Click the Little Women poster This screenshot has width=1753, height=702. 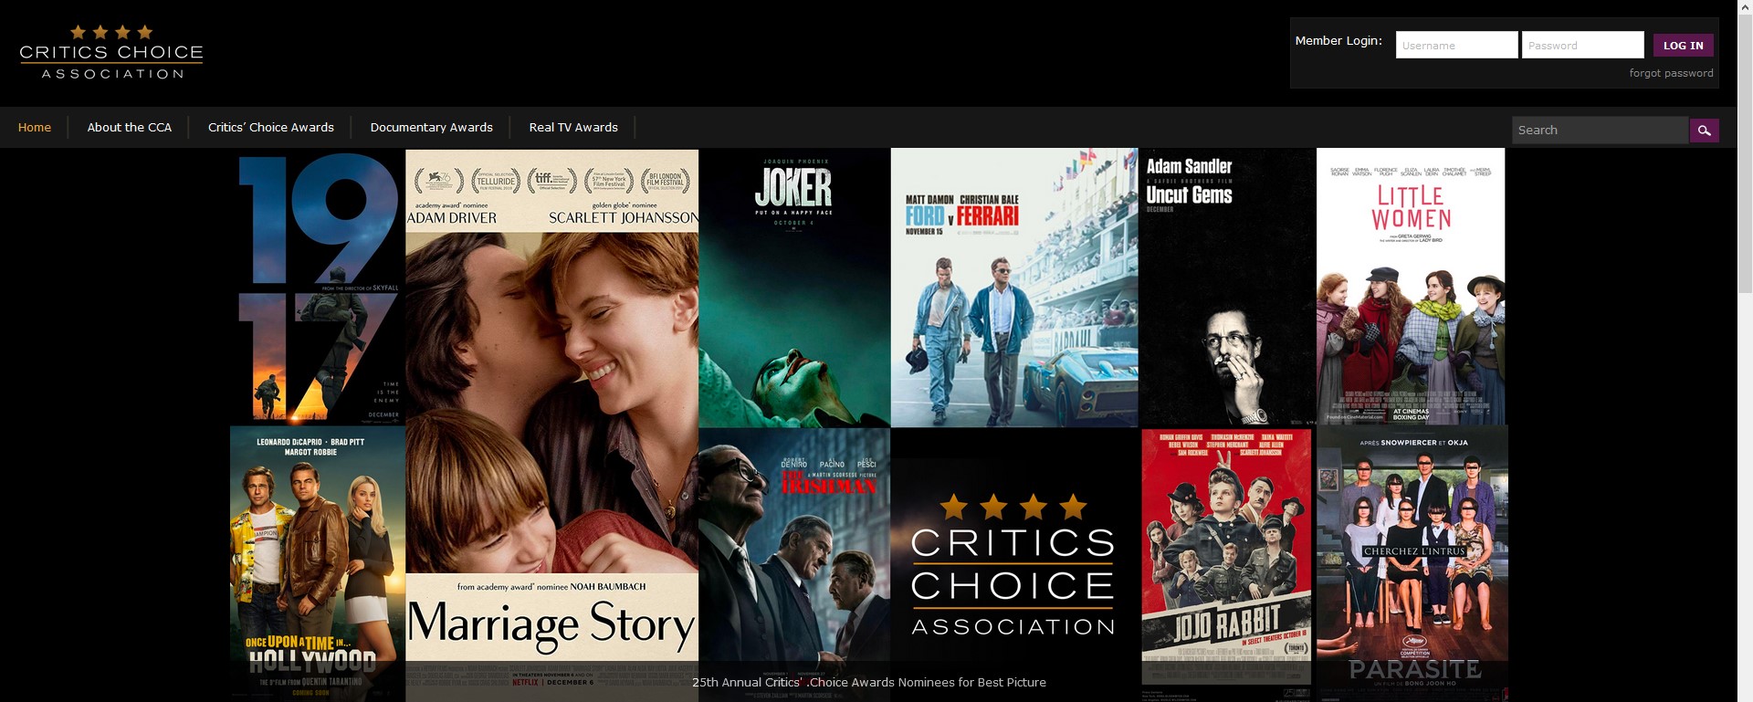(1411, 287)
